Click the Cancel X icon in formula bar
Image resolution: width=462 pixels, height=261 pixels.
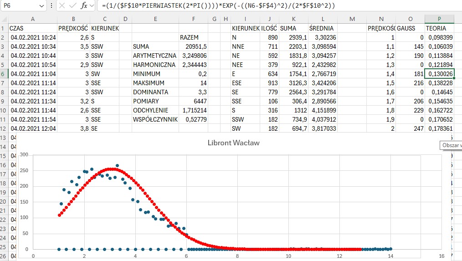pyautogui.click(x=62, y=6)
